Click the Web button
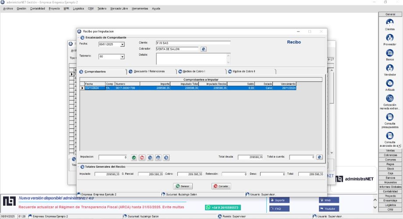The width and height of the screenshot is (403, 219). (x=329, y=200)
